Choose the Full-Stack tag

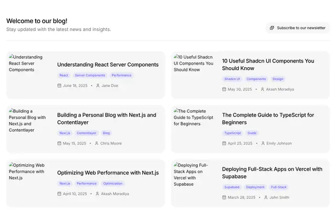(279, 187)
